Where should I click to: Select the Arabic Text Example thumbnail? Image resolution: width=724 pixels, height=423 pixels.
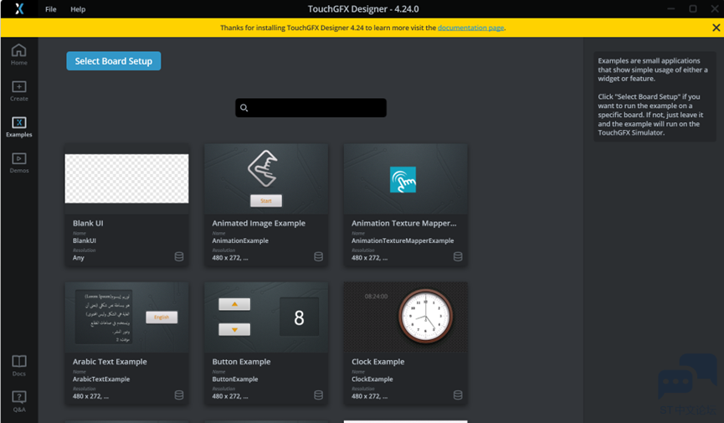coord(127,317)
